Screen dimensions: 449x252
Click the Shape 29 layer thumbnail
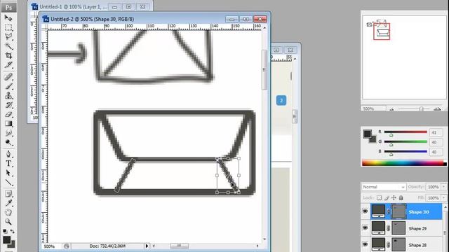click(x=378, y=228)
